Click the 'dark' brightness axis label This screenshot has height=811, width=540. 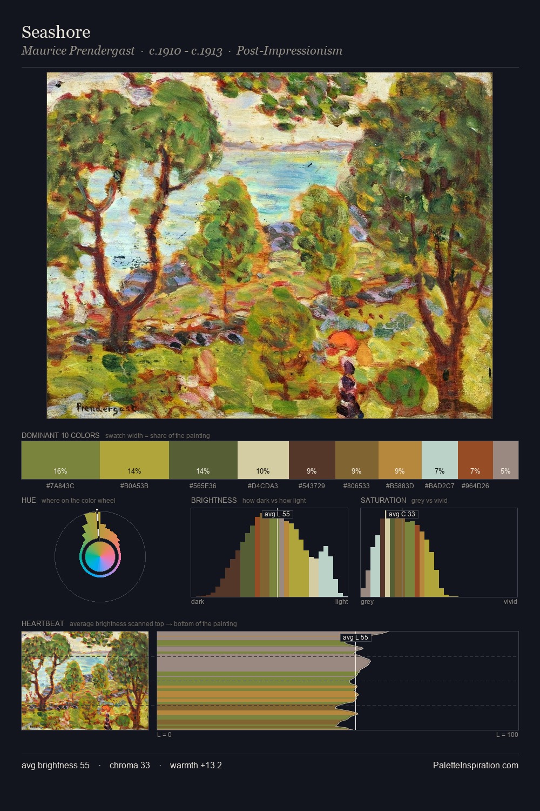click(198, 602)
